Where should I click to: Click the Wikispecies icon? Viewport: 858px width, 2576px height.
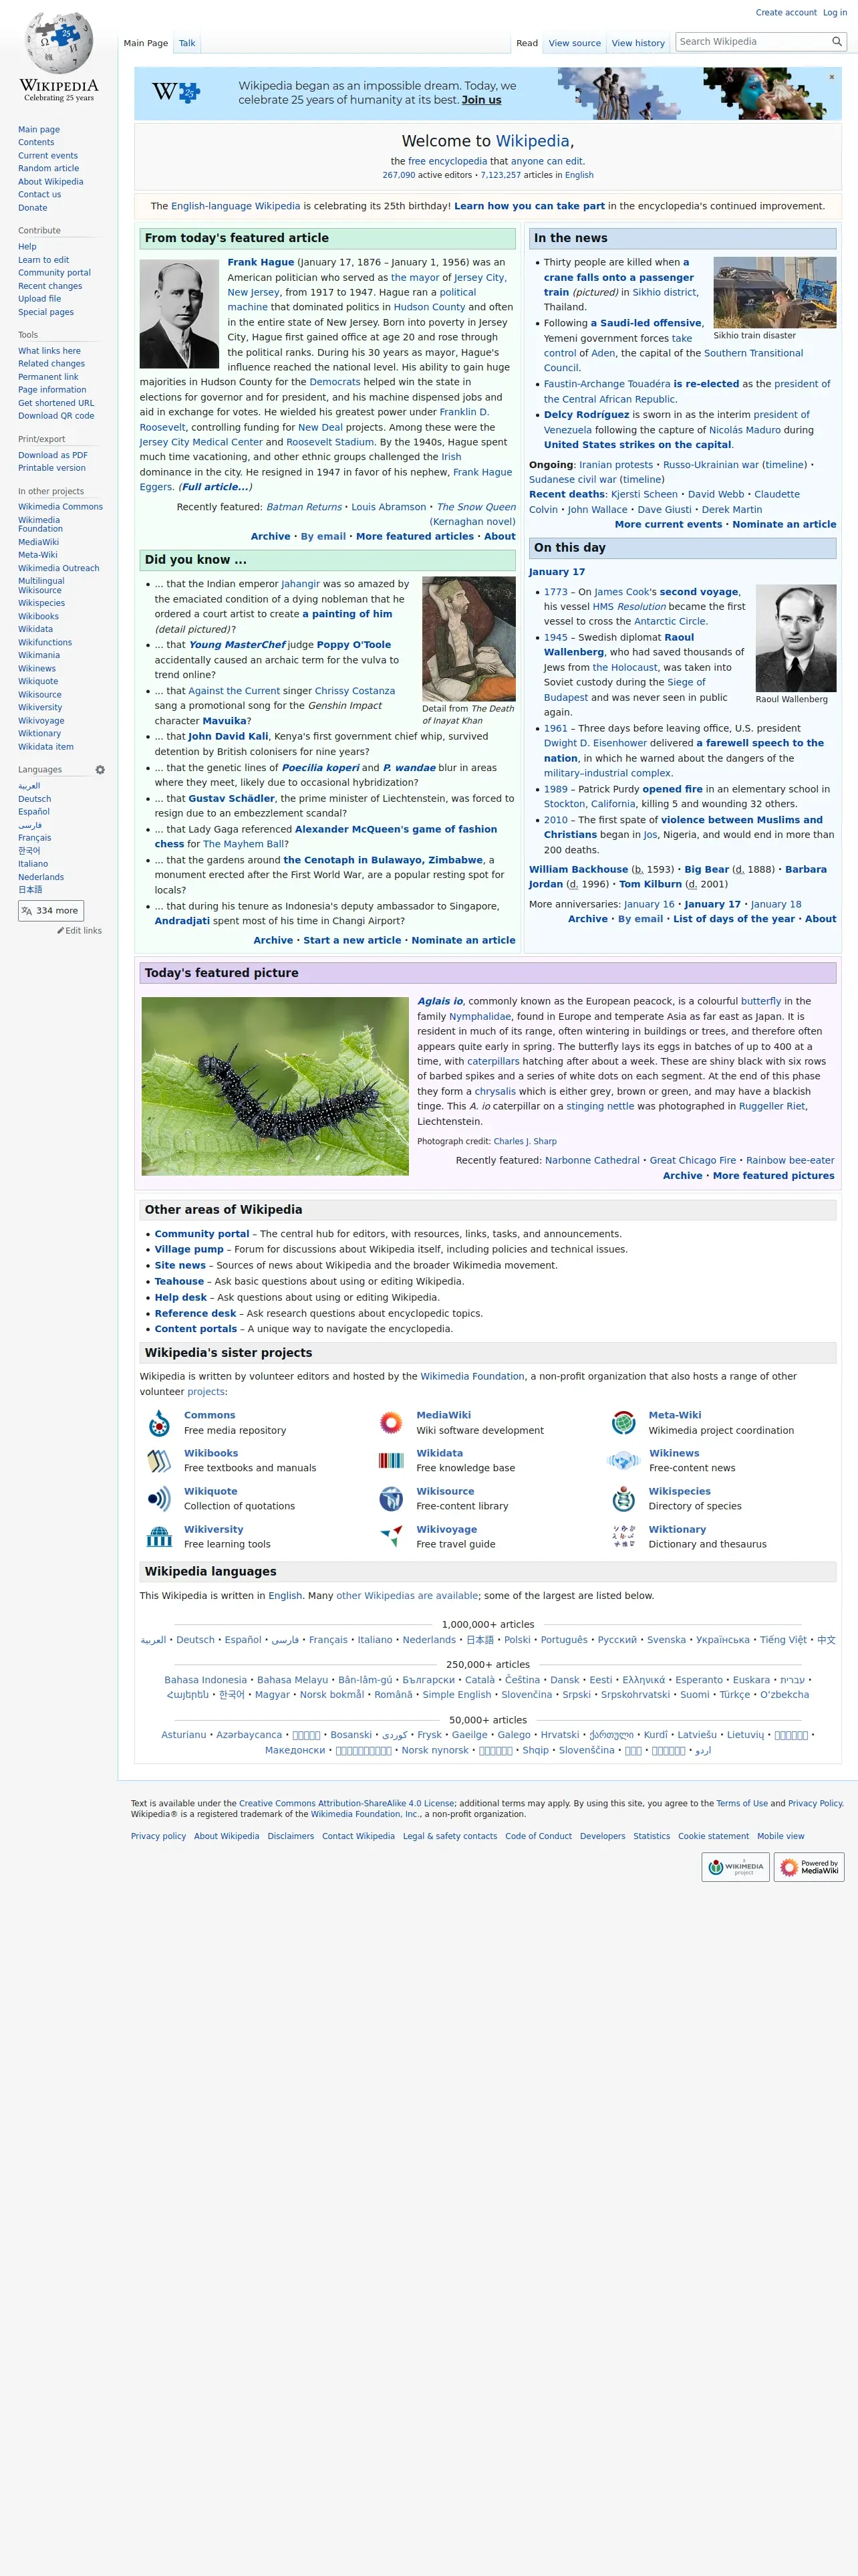click(623, 1498)
